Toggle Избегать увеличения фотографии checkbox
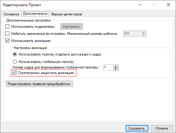 click(x=7, y=33)
